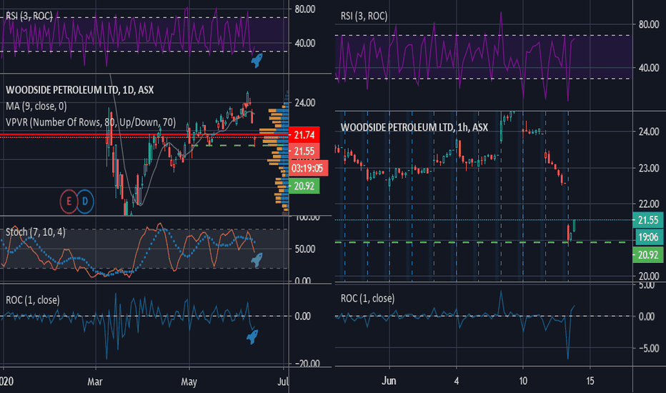Click the 15 date label on hourly time axis
The height and width of the screenshot is (393, 666).
click(590, 381)
